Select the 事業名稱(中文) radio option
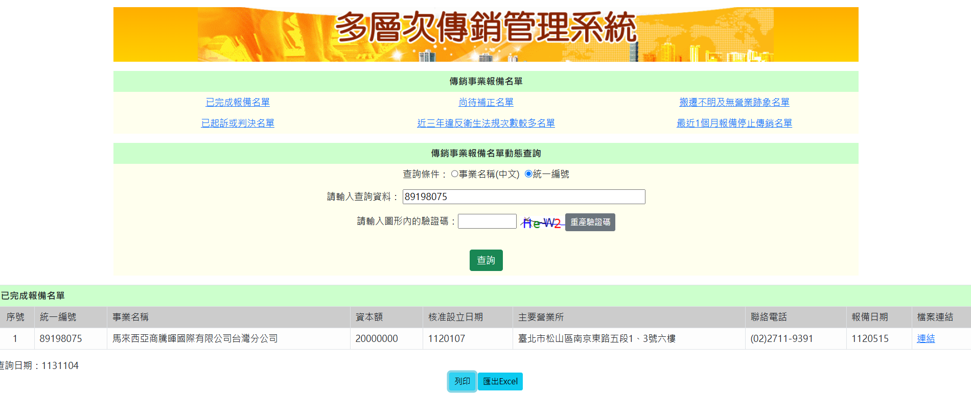 (x=454, y=174)
